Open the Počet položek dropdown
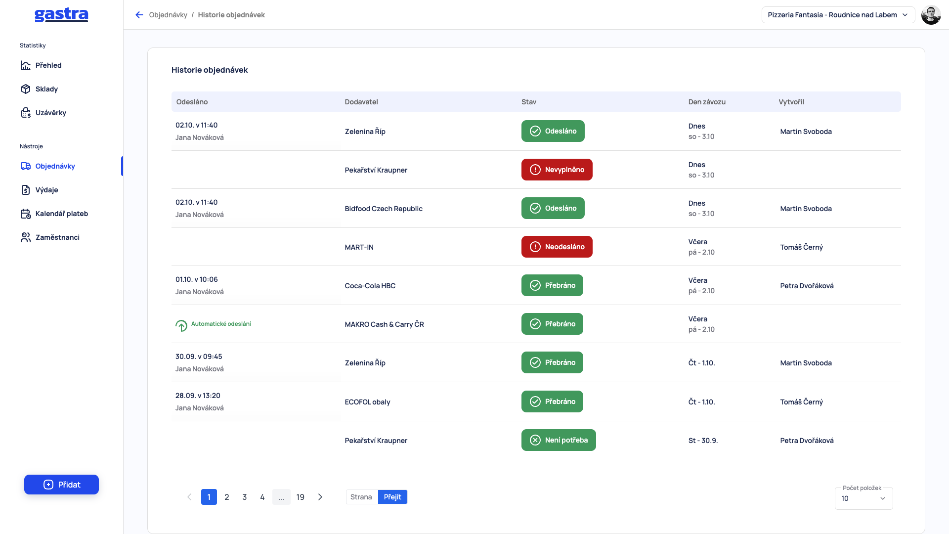 point(863,498)
